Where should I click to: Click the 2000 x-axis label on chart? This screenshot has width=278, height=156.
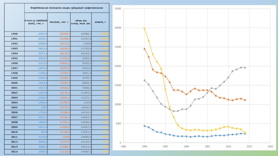[x=186, y=146]
